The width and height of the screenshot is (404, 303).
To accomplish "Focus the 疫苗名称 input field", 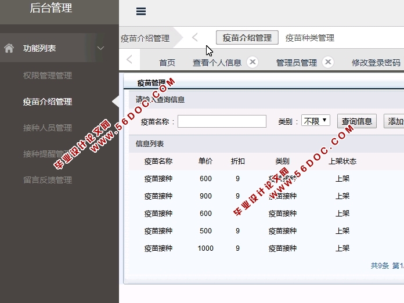I will 222,121.
